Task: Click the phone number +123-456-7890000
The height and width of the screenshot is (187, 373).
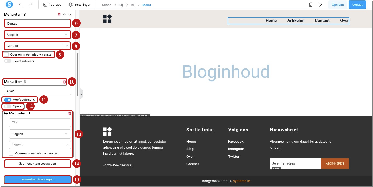Action: (x=118, y=165)
